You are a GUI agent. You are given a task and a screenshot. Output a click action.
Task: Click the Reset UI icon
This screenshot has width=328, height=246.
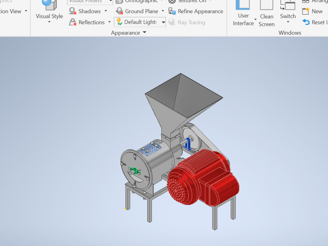click(305, 22)
